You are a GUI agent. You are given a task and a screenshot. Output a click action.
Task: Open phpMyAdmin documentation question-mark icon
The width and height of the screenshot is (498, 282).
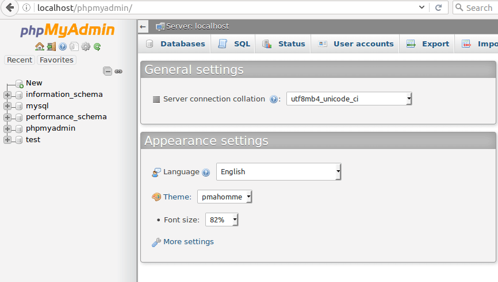(63, 47)
